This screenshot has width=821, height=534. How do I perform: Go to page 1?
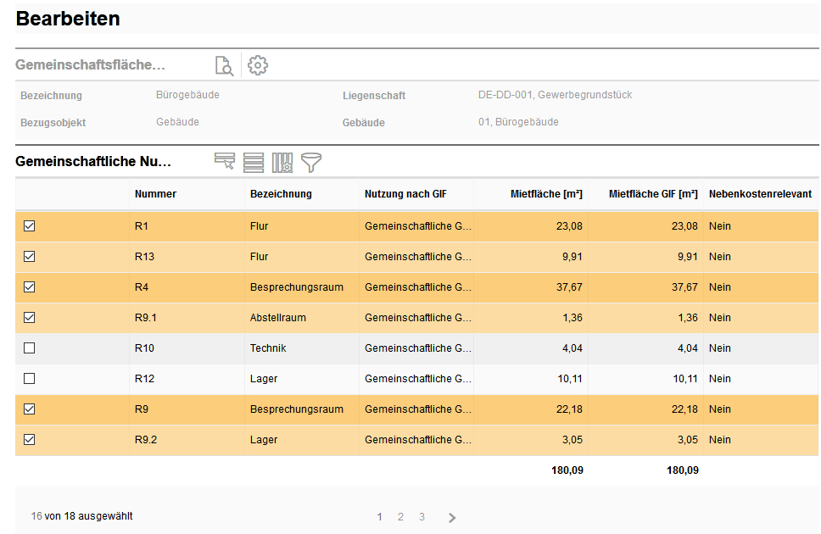[380, 517]
